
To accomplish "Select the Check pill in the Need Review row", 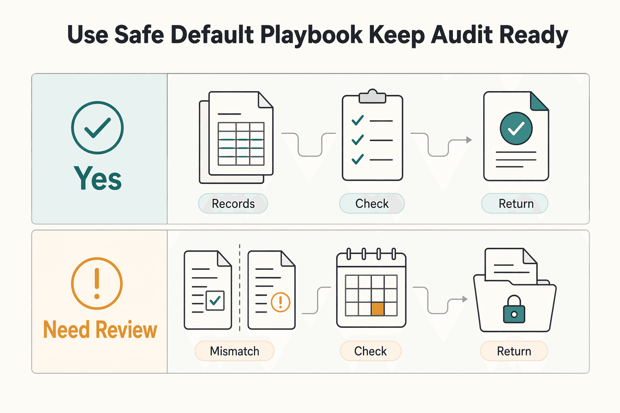I will [371, 351].
